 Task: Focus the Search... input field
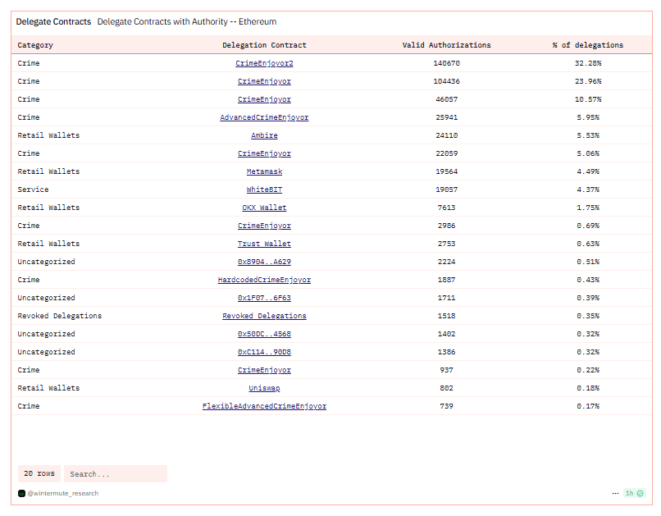(x=116, y=474)
